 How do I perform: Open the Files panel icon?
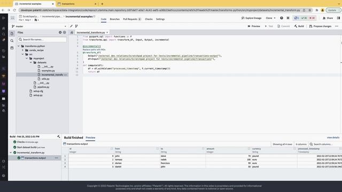12,34
